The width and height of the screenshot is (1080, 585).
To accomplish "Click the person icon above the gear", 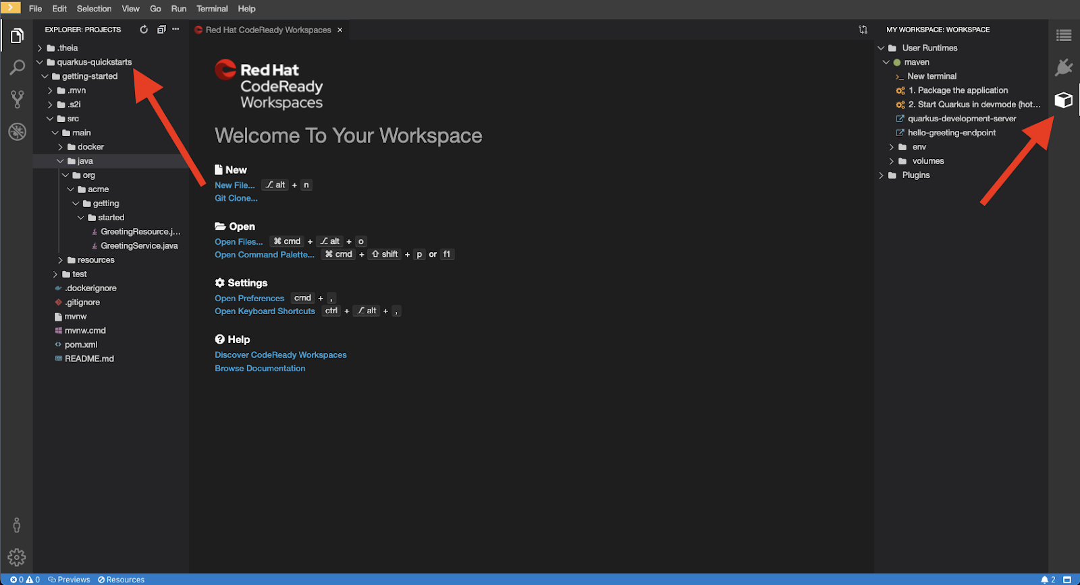I will tap(17, 525).
